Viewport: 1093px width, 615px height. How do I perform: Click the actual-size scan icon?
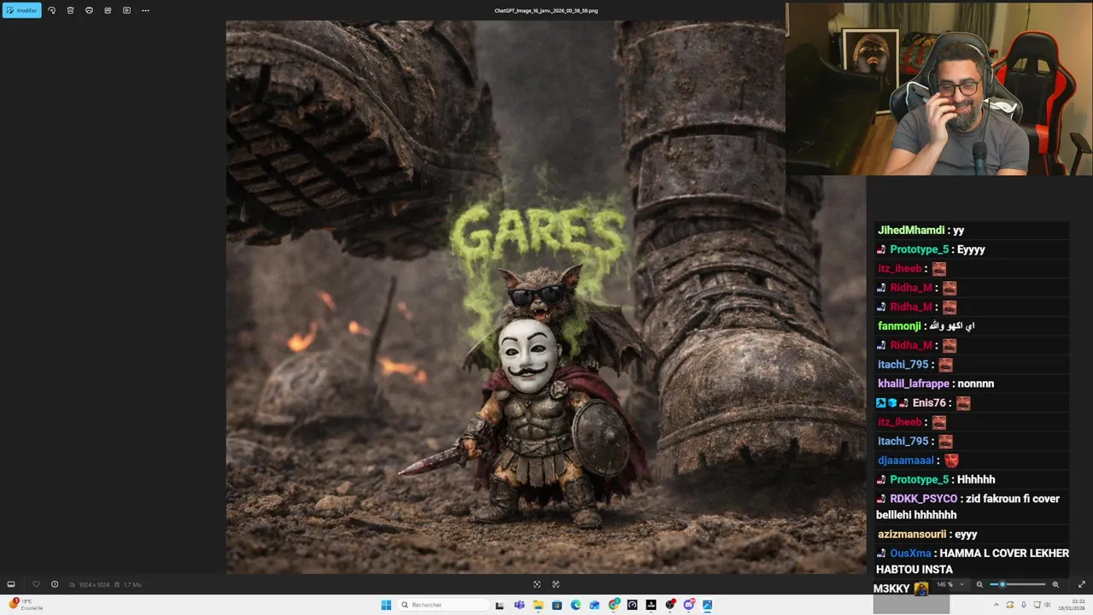[x=556, y=584]
